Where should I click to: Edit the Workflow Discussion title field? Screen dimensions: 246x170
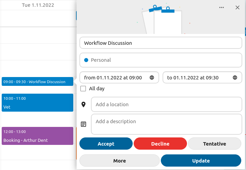161,43
